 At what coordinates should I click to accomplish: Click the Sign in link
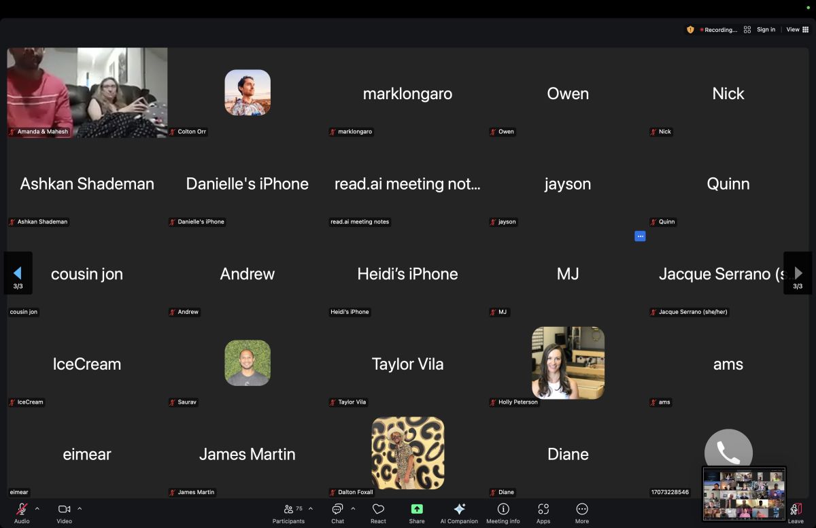(766, 30)
